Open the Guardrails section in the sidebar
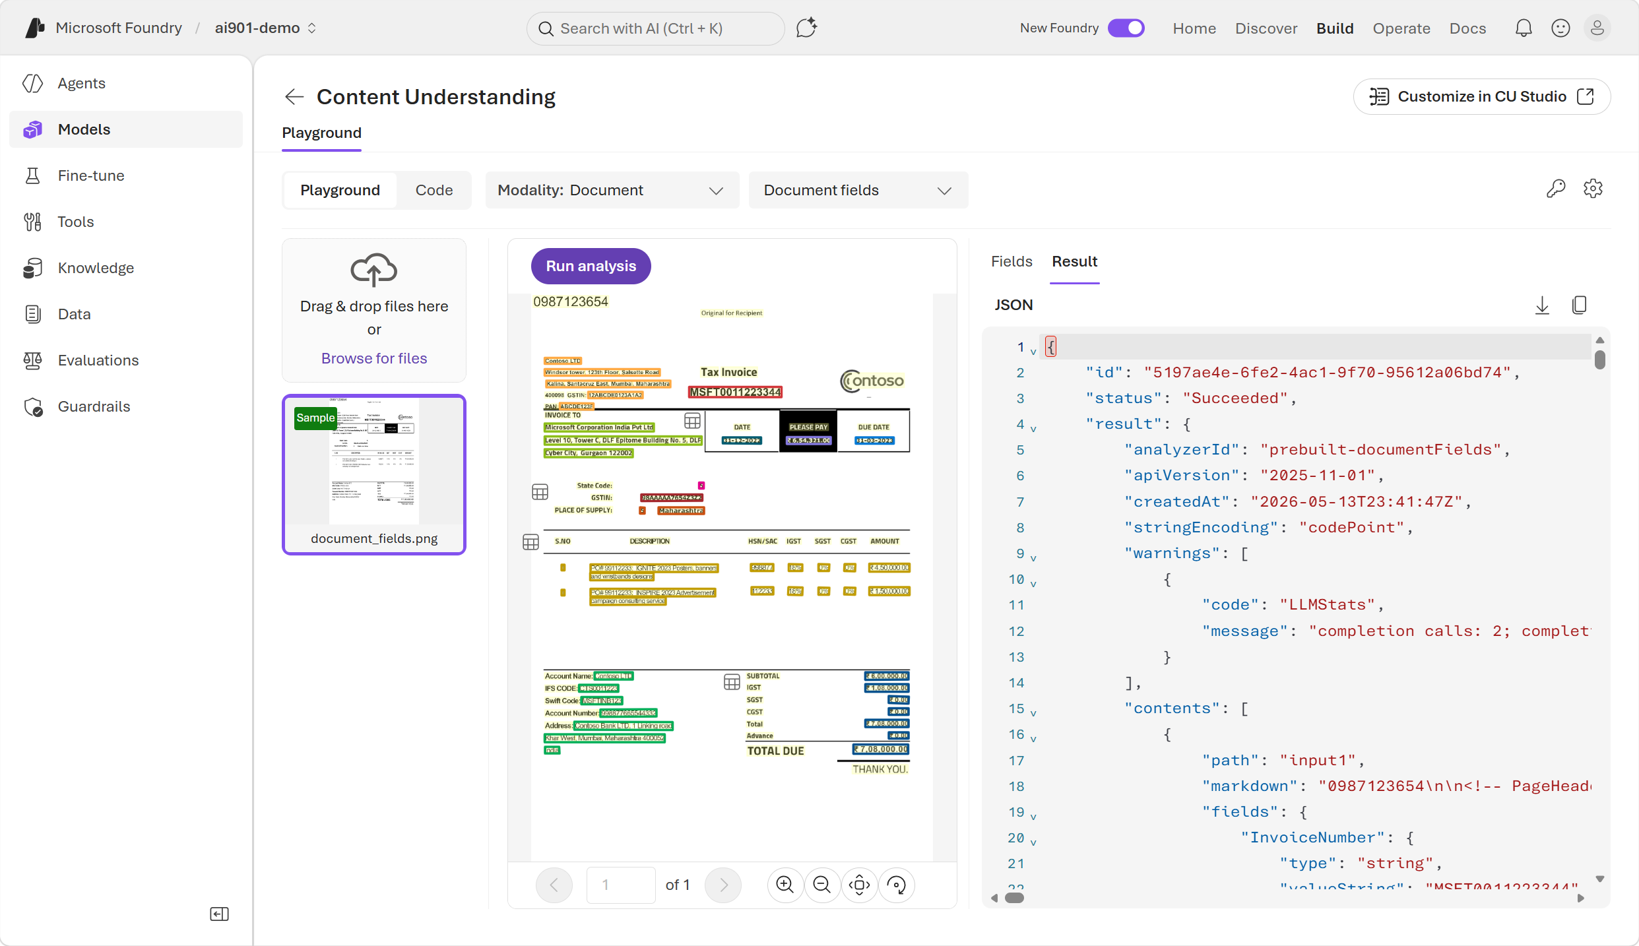This screenshot has width=1639, height=946. point(126,406)
